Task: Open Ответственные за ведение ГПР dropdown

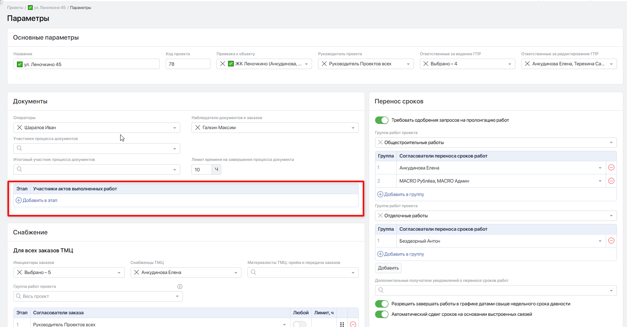Action: 509,64
